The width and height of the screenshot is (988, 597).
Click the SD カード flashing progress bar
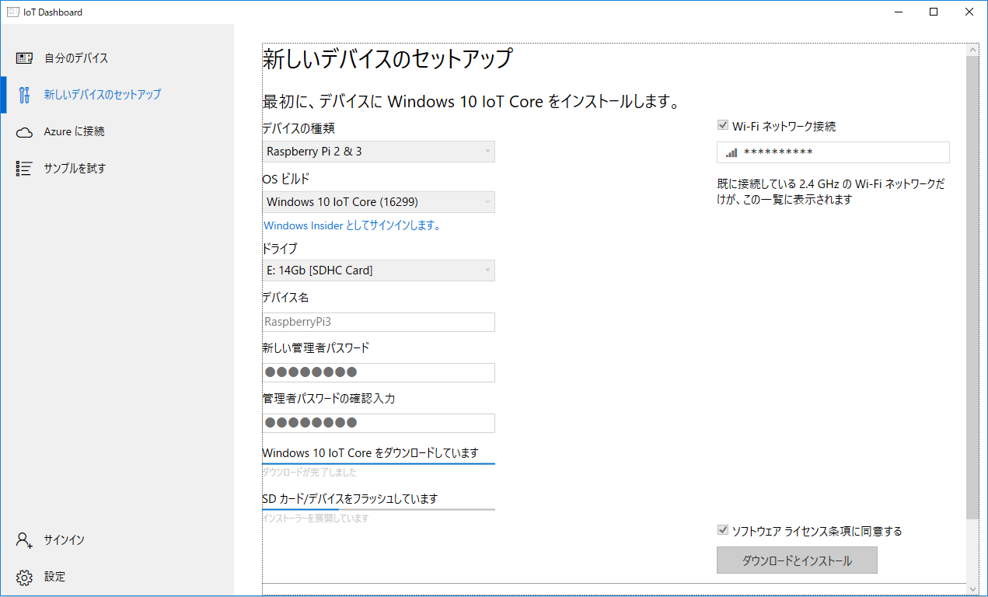pyautogui.click(x=379, y=509)
